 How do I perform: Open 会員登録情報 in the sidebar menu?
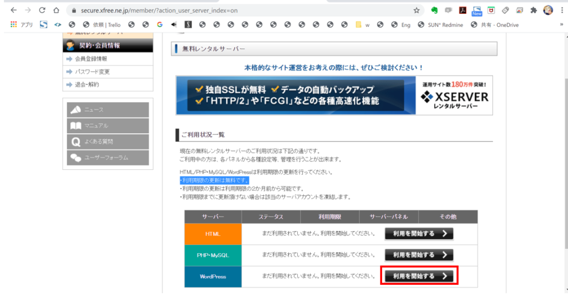point(92,58)
